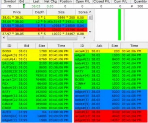Click the right arrow of horizontal scrollbar
The image size is (148, 123).
pyautogui.click(x=84, y=38)
